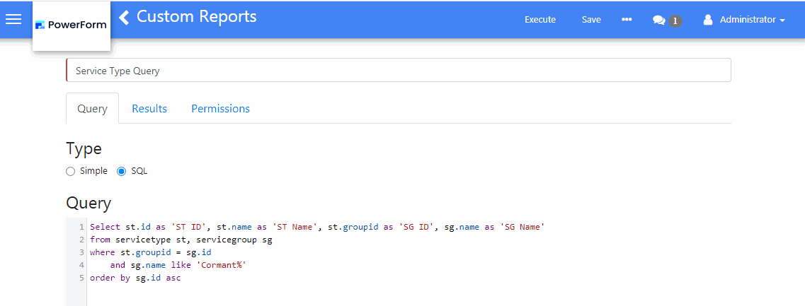Click the Administrator user avatar icon
The height and width of the screenshot is (306, 805).
(x=707, y=20)
